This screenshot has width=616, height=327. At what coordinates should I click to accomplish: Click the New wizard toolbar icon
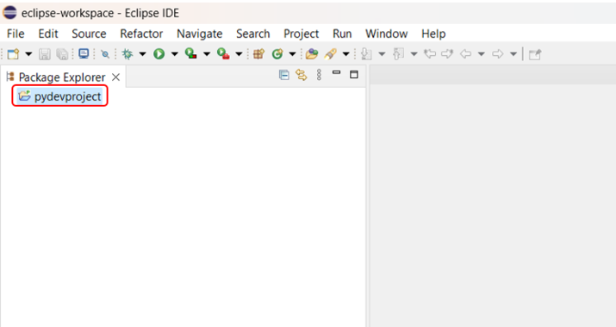point(13,53)
